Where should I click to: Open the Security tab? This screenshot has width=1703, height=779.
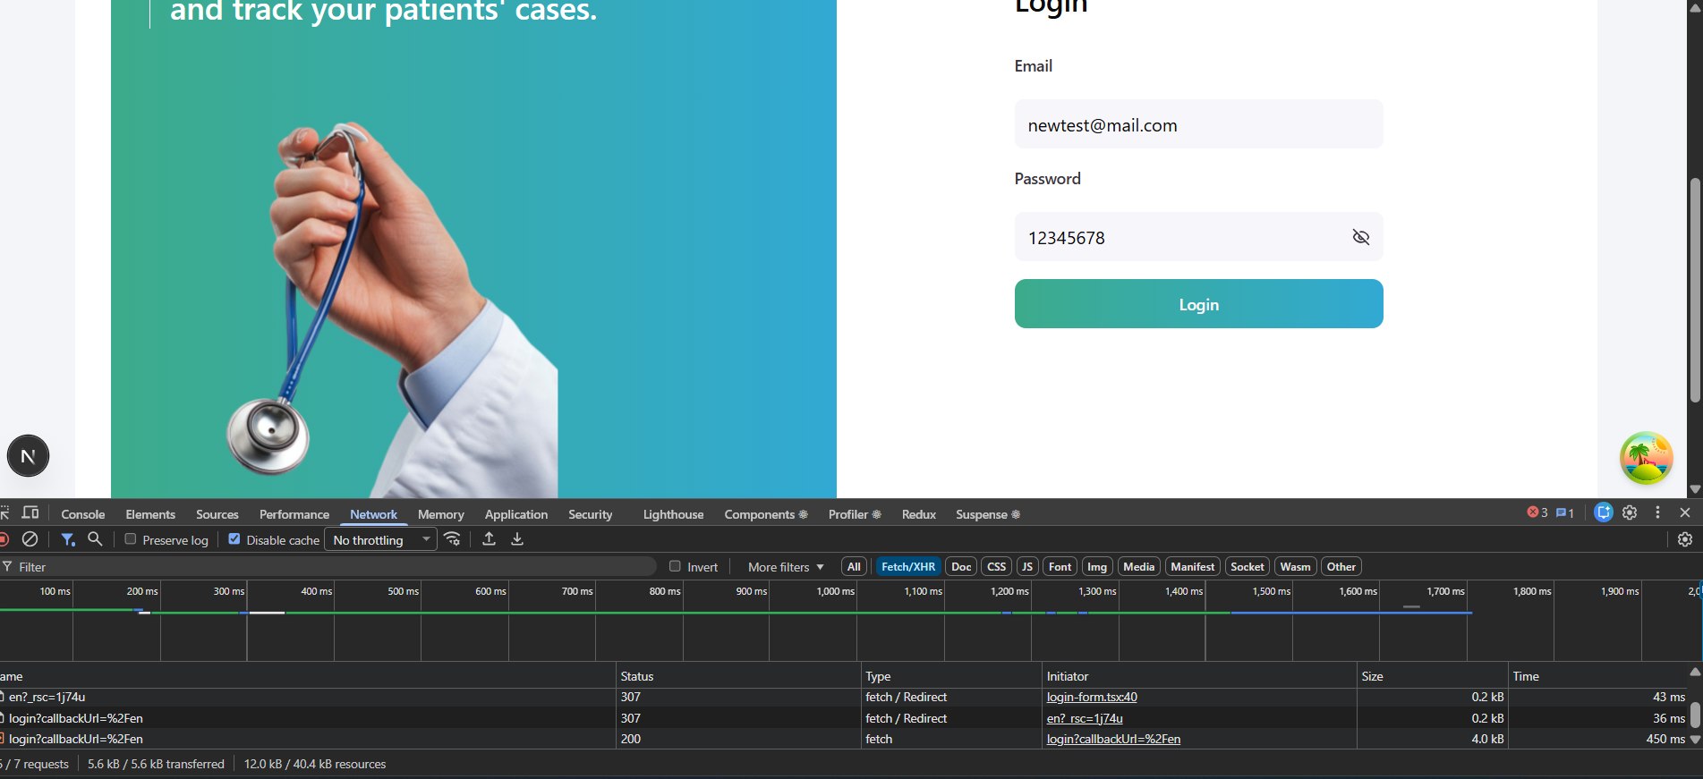591,514
